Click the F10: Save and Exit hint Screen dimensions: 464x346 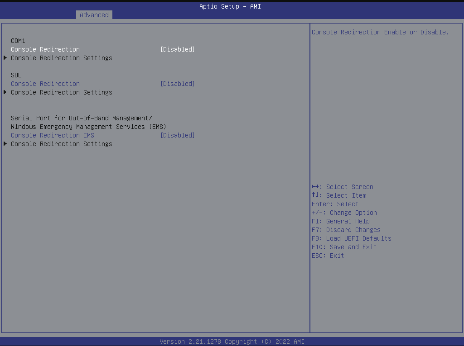(x=344, y=247)
